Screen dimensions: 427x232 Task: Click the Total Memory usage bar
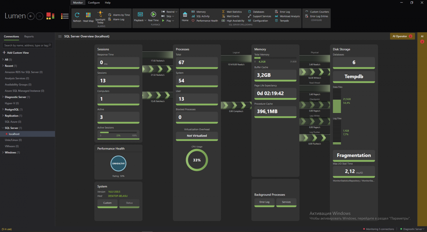(275, 58)
